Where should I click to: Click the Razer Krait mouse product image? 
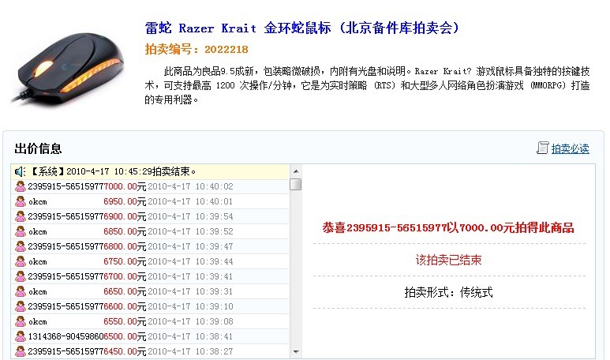click(67, 69)
